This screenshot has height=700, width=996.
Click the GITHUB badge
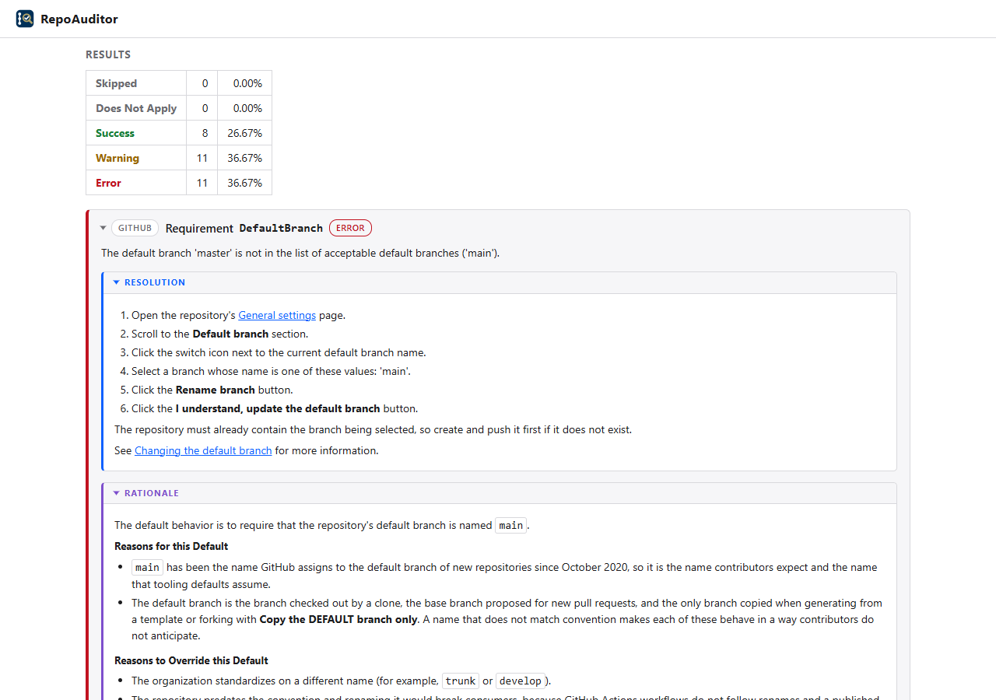click(x=135, y=228)
